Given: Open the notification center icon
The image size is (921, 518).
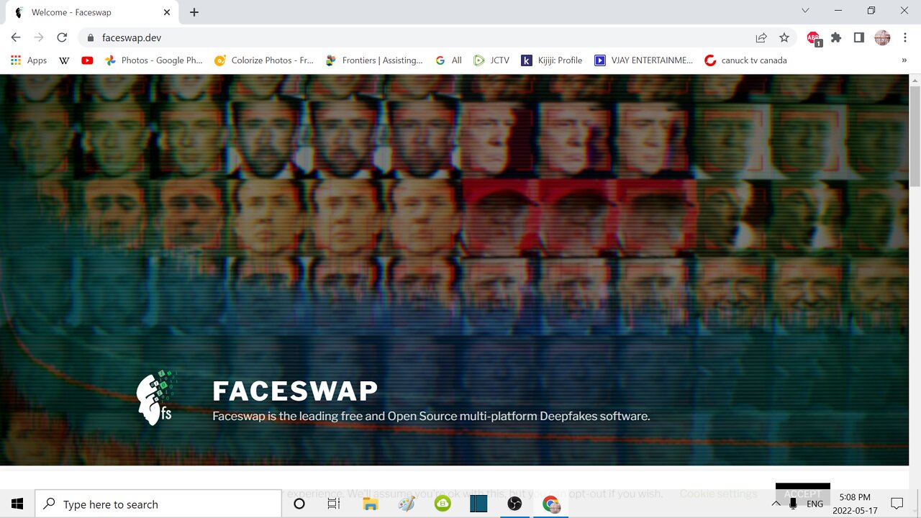Looking at the screenshot, I should [897, 504].
